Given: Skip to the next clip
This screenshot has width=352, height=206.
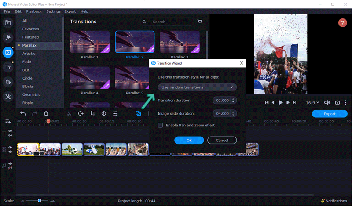Looking at the screenshot, I should [x=294, y=102].
